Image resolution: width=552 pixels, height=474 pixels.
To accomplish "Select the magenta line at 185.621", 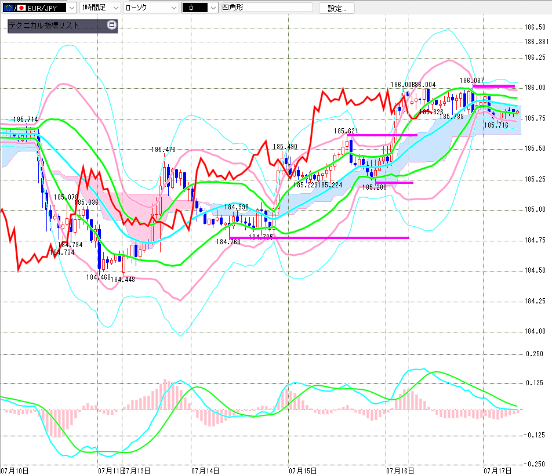I will point(382,135).
